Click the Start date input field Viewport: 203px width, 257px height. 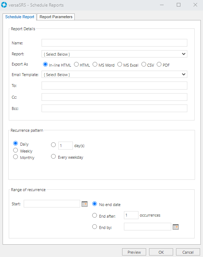coord(52,204)
